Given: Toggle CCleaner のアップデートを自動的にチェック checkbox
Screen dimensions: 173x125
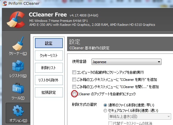Looking at the screenshot, I should point(74,94).
